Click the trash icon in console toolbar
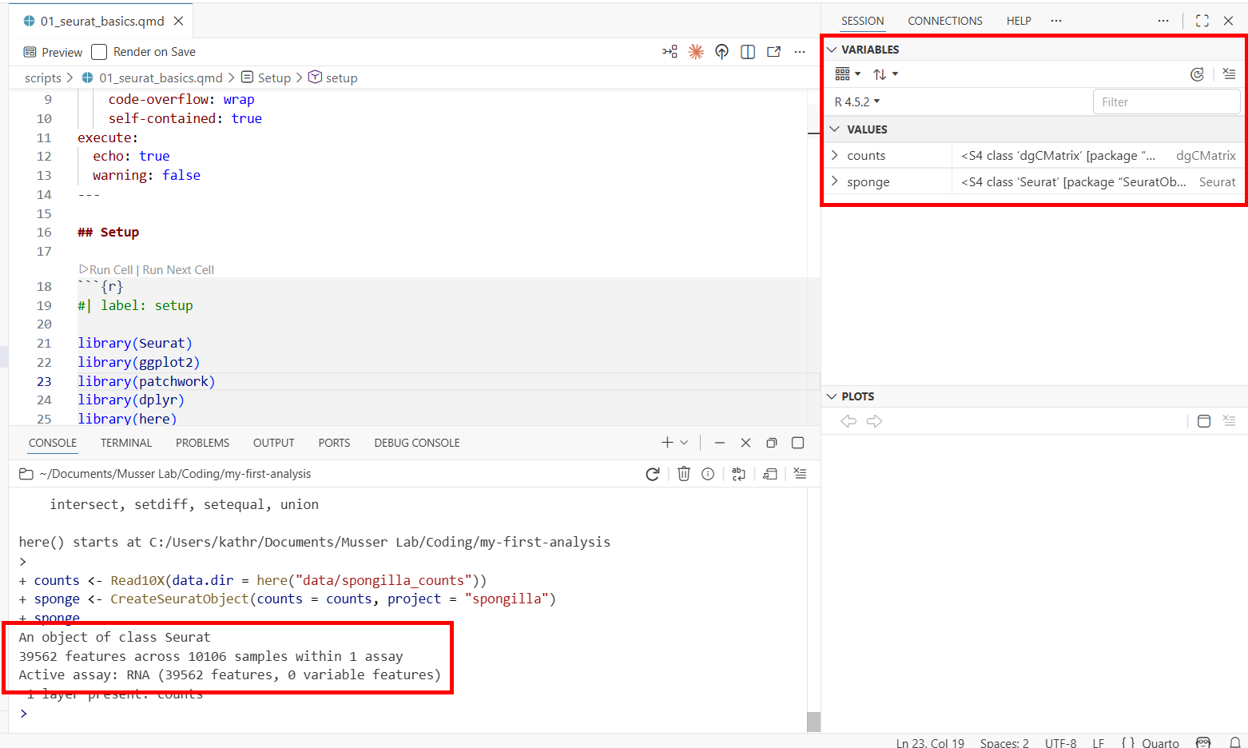The image size is (1248, 748). coord(684,474)
